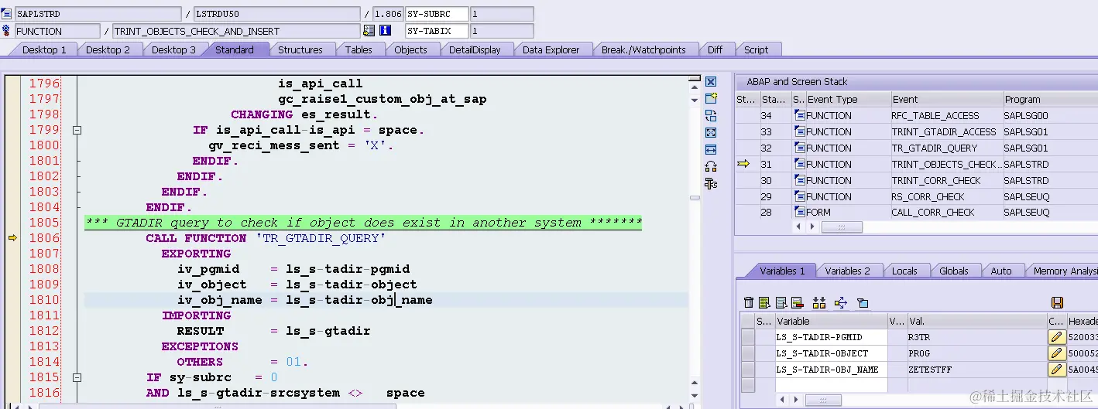The width and height of the screenshot is (1098, 409).
Task: Click line number 1806 in editor margin
Action: [44, 238]
